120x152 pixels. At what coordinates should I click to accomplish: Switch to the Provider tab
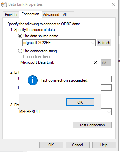pyautogui.click(x=11, y=15)
